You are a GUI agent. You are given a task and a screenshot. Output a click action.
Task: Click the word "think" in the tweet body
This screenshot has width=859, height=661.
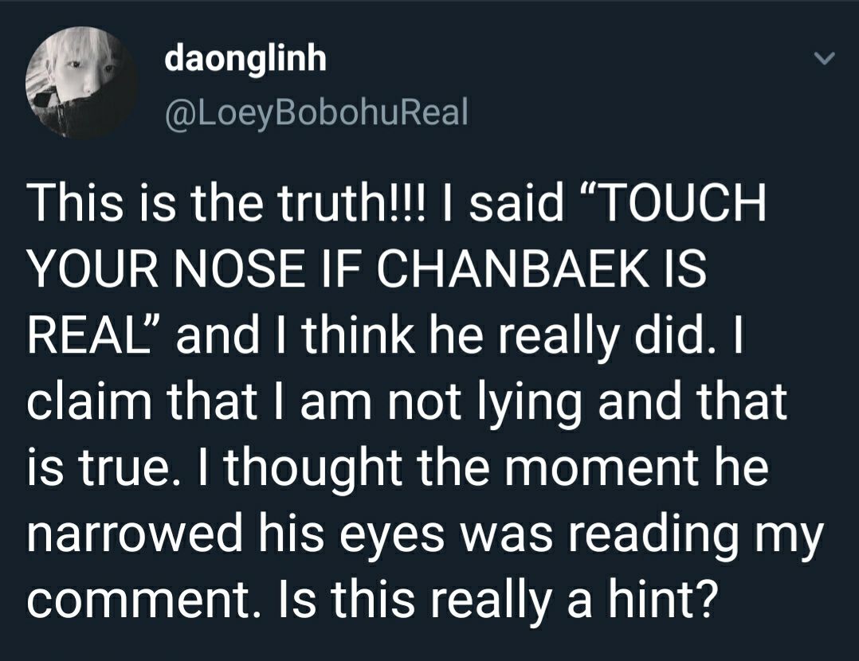(357, 335)
